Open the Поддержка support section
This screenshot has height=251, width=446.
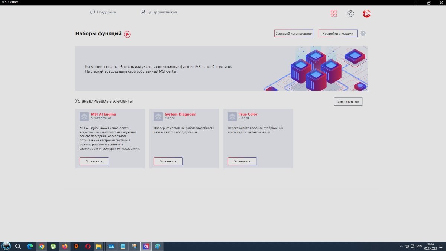(103, 12)
